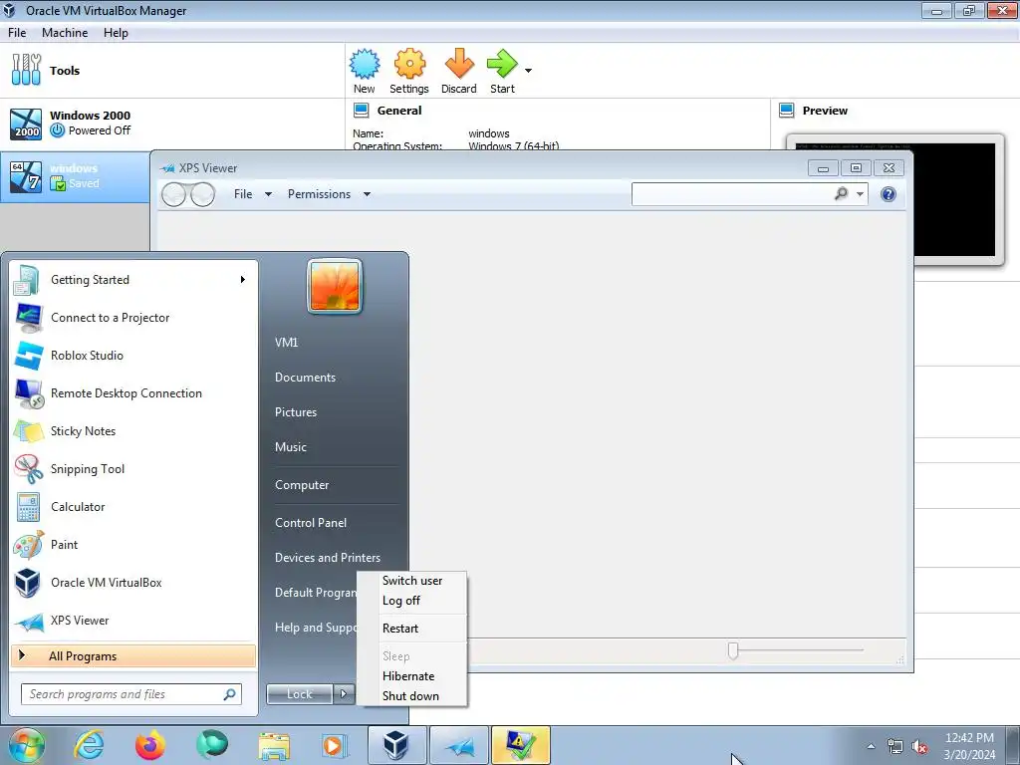Open the taskbar clock showing 12:42 PM
The image size is (1020, 765).
point(969,746)
